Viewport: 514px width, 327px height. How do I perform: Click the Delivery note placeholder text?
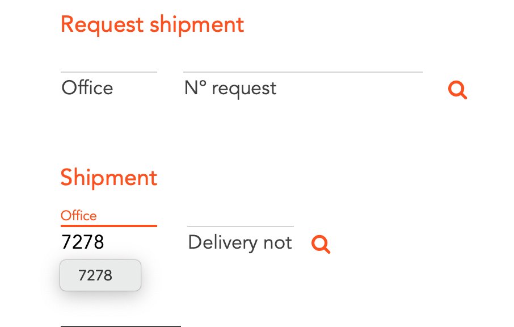[x=240, y=242]
